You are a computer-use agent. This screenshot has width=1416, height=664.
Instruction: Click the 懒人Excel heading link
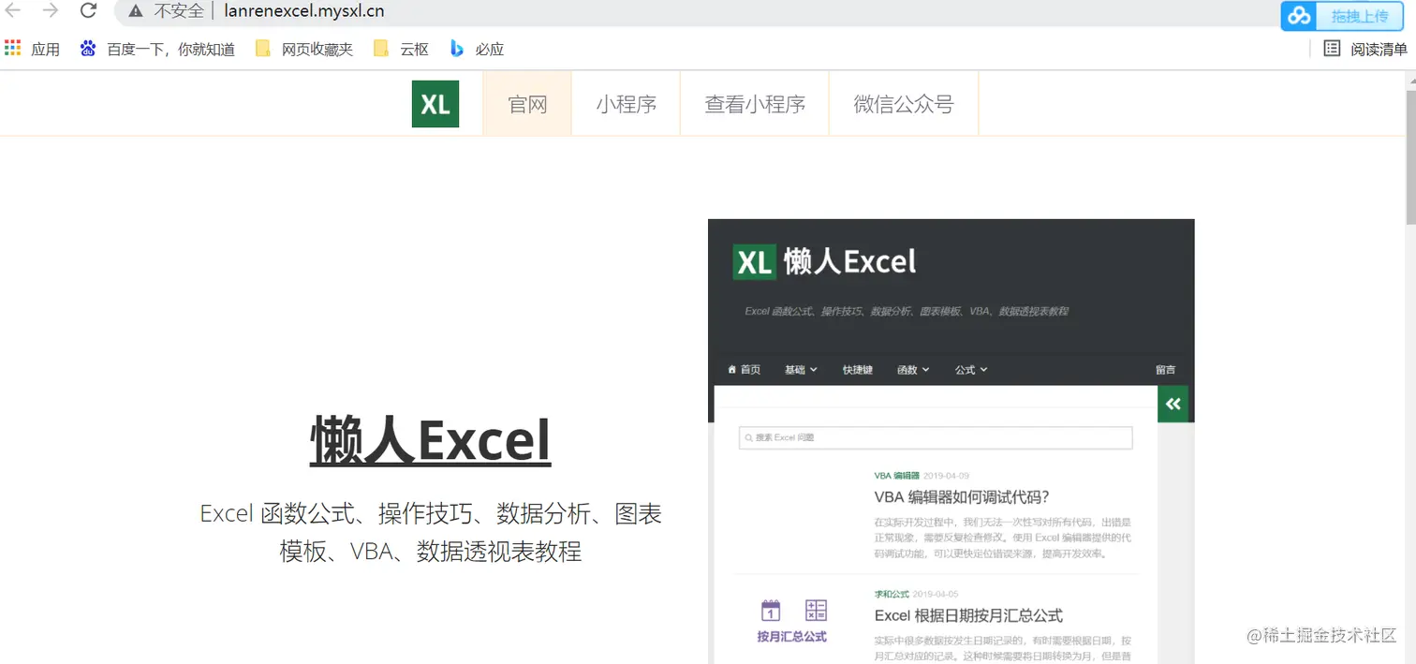[431, 440]
